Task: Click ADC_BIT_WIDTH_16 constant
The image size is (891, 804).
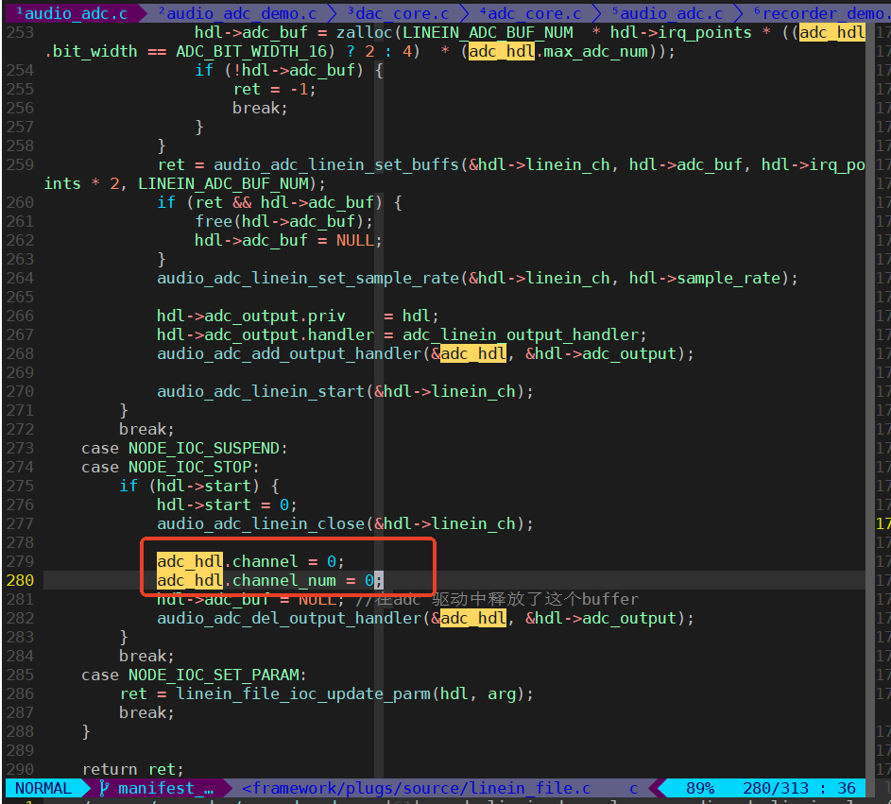Action: point(251,51)
